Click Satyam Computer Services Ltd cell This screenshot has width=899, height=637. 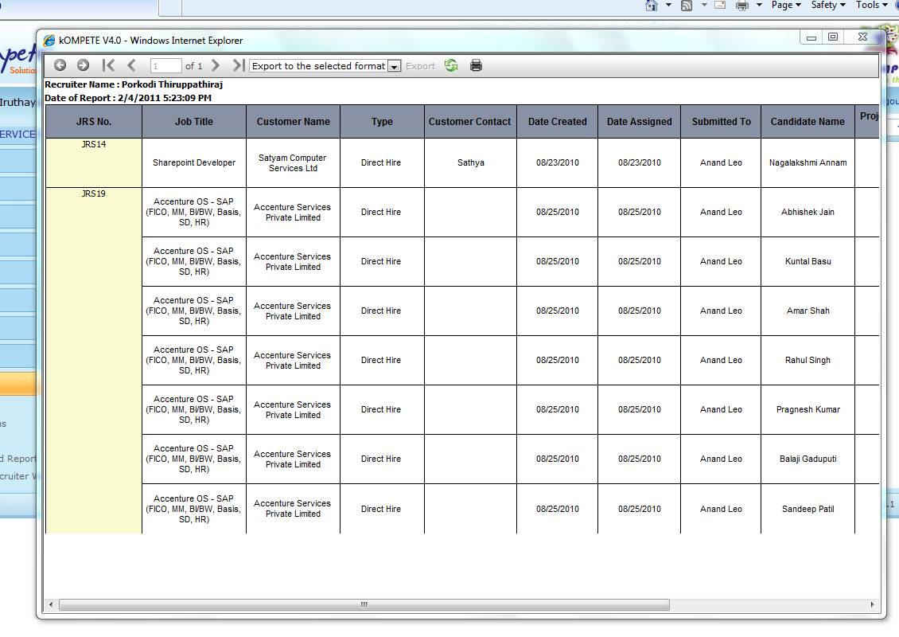coord(293,163)
